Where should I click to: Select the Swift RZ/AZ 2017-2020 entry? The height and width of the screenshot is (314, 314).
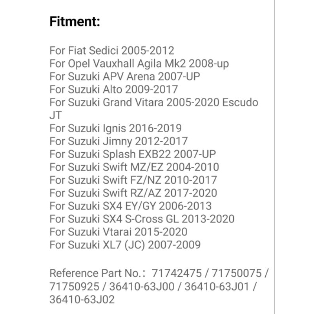click(133, 193)
